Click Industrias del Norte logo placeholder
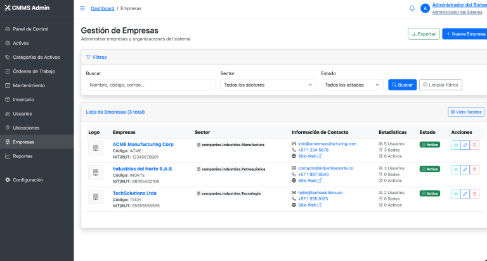The width and height of the screenshot is (487, 261). (x=96, y=173)
